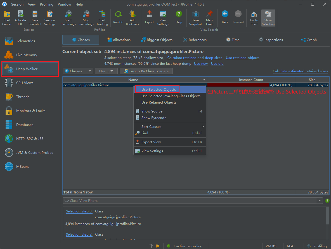The width and height of the screenshot is (331, 249).
Task: Switch to the Inspections tab
Action: [x=271, y=40]
